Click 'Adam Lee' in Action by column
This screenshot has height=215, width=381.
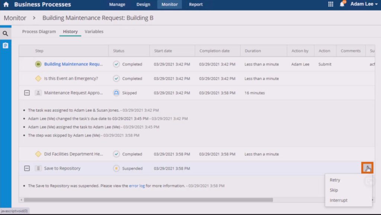coord(300,64)
